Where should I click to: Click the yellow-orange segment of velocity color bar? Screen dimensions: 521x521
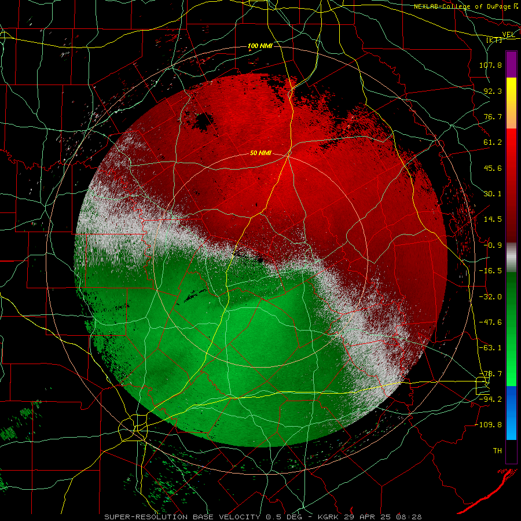pyautogui.click(x=511, y=103)
